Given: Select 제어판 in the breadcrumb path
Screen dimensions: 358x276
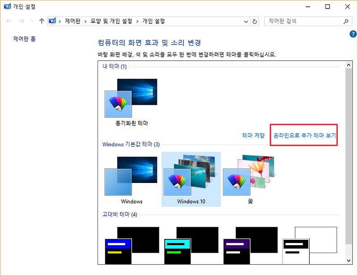Looking at the screenshot, I should [x=72, y=21].
